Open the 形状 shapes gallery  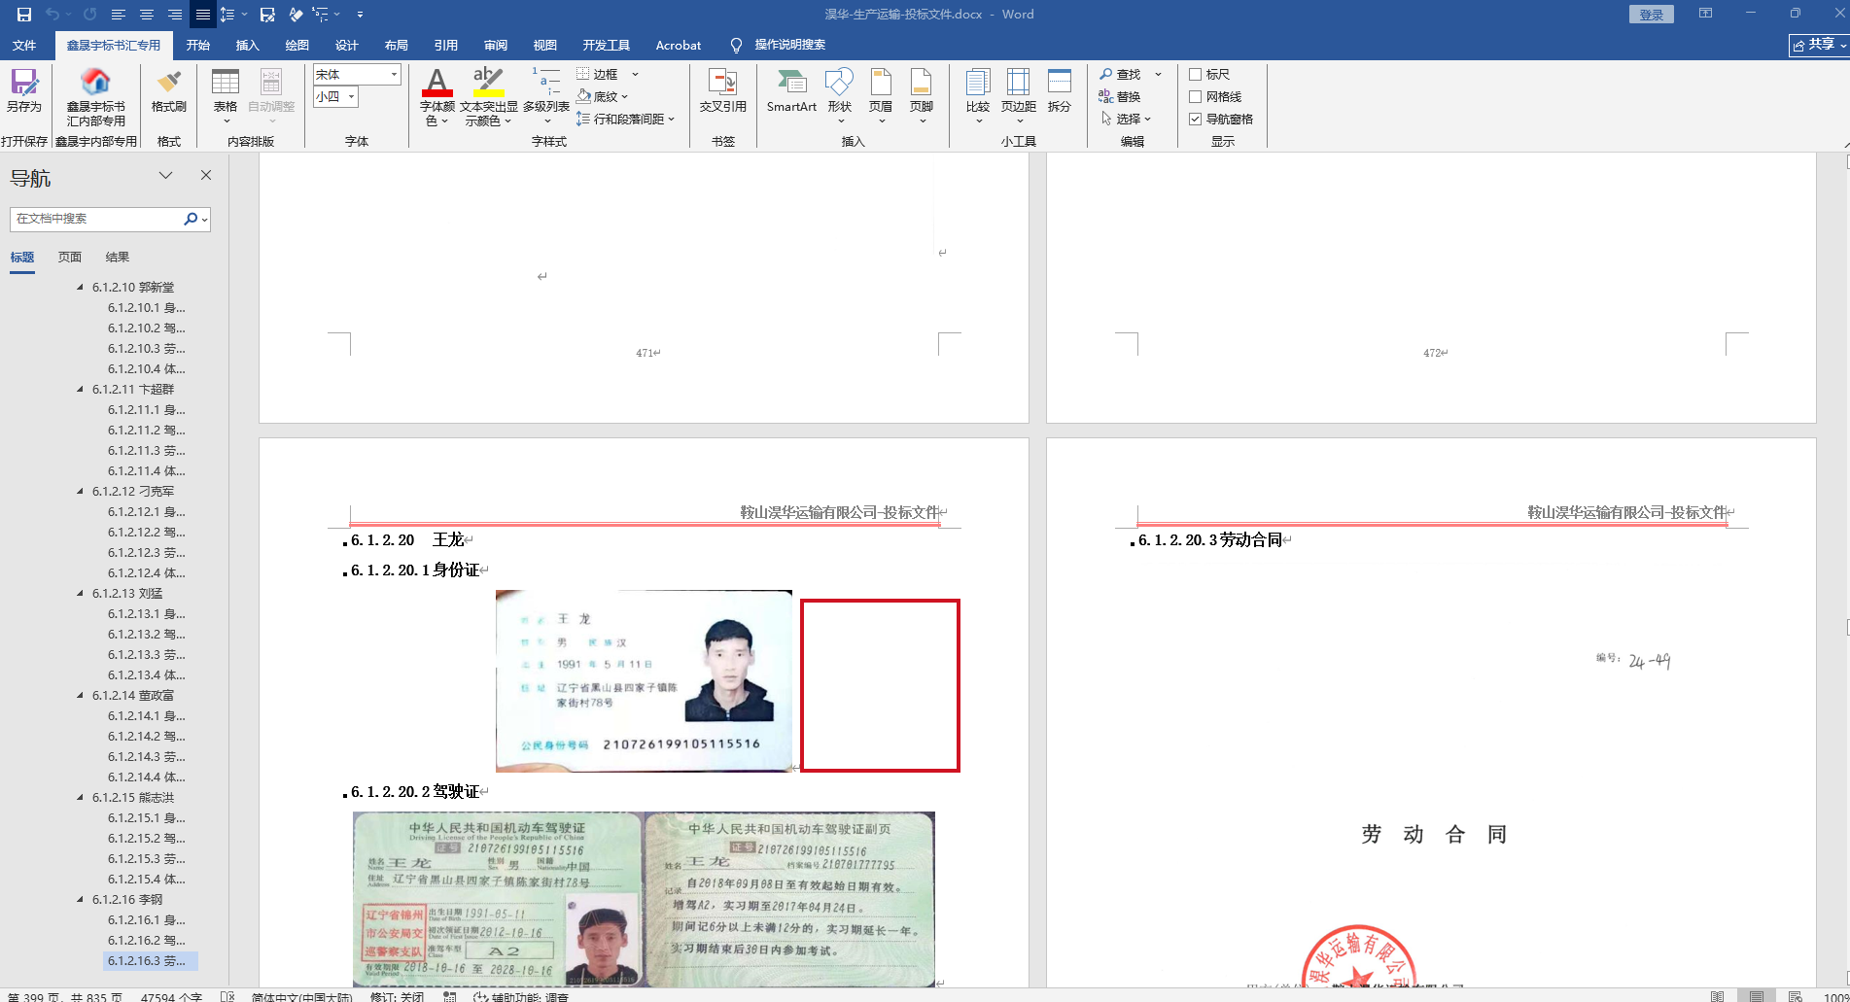(840, 96)
